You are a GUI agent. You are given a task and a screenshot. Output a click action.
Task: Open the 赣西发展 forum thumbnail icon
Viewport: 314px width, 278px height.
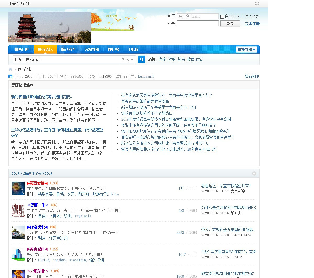pos(18,188)
